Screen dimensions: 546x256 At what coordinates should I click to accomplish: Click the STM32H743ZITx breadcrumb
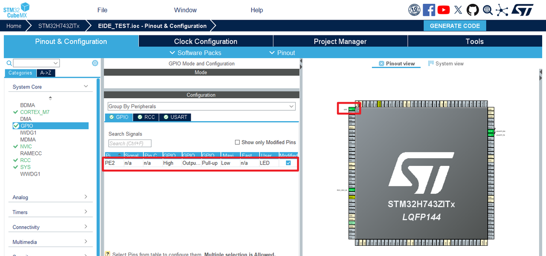[x=59, y=26]
